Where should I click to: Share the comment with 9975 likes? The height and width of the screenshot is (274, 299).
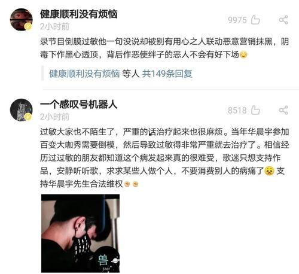pos(283,20)
